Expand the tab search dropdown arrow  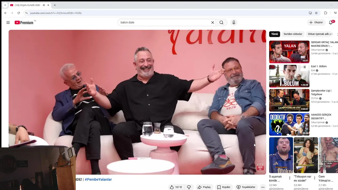coord(5,5)
